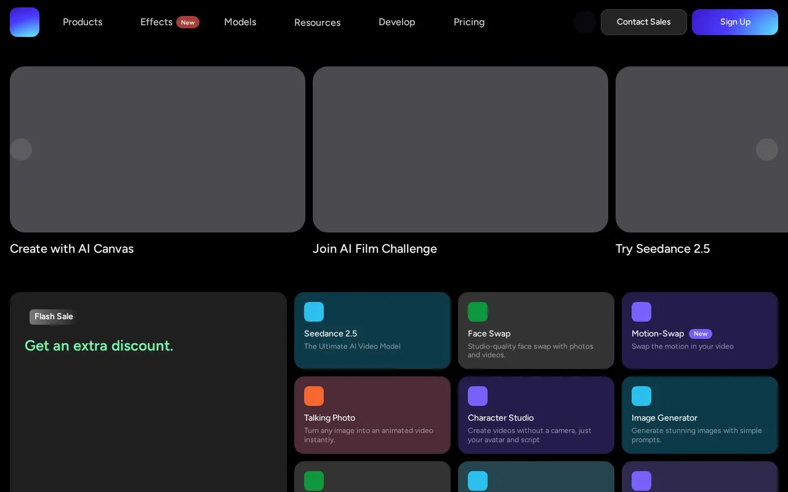Open the Image Generator tool title
This screenshot has width=788, height=492.
665,418
